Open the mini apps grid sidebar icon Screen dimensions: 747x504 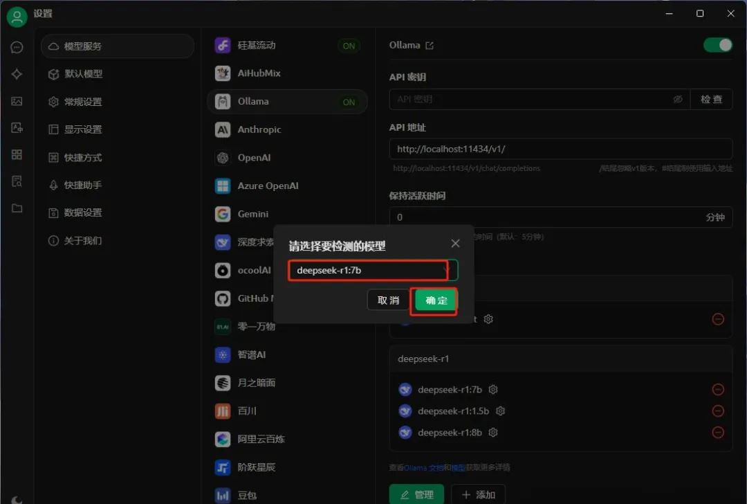tap(17, 154)
